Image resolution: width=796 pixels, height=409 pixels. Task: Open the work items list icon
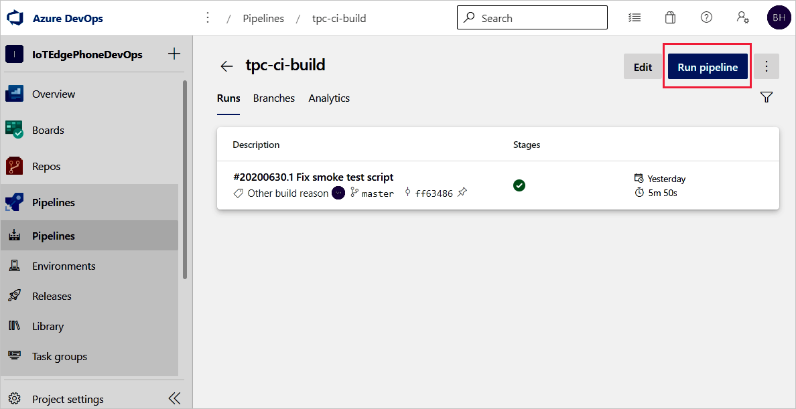[635, 18]
